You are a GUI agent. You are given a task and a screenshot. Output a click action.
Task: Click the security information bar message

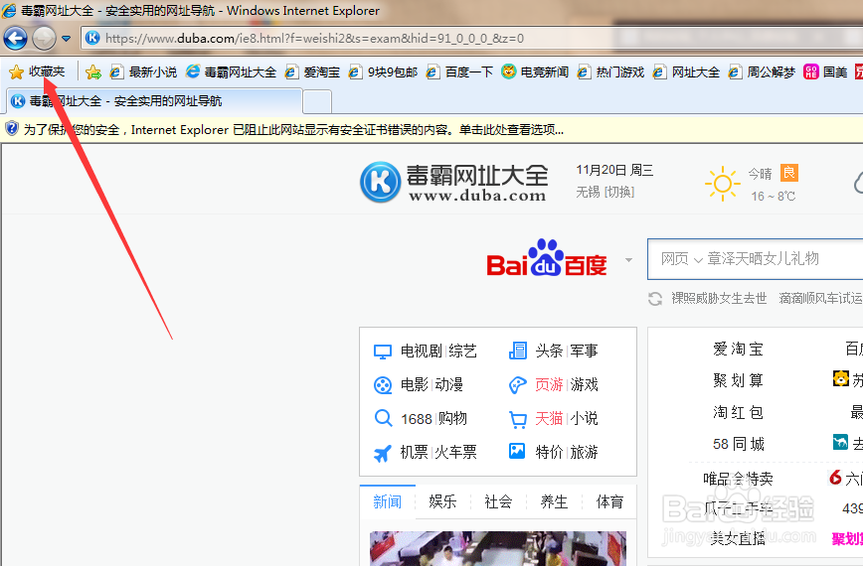coord(293,130)
